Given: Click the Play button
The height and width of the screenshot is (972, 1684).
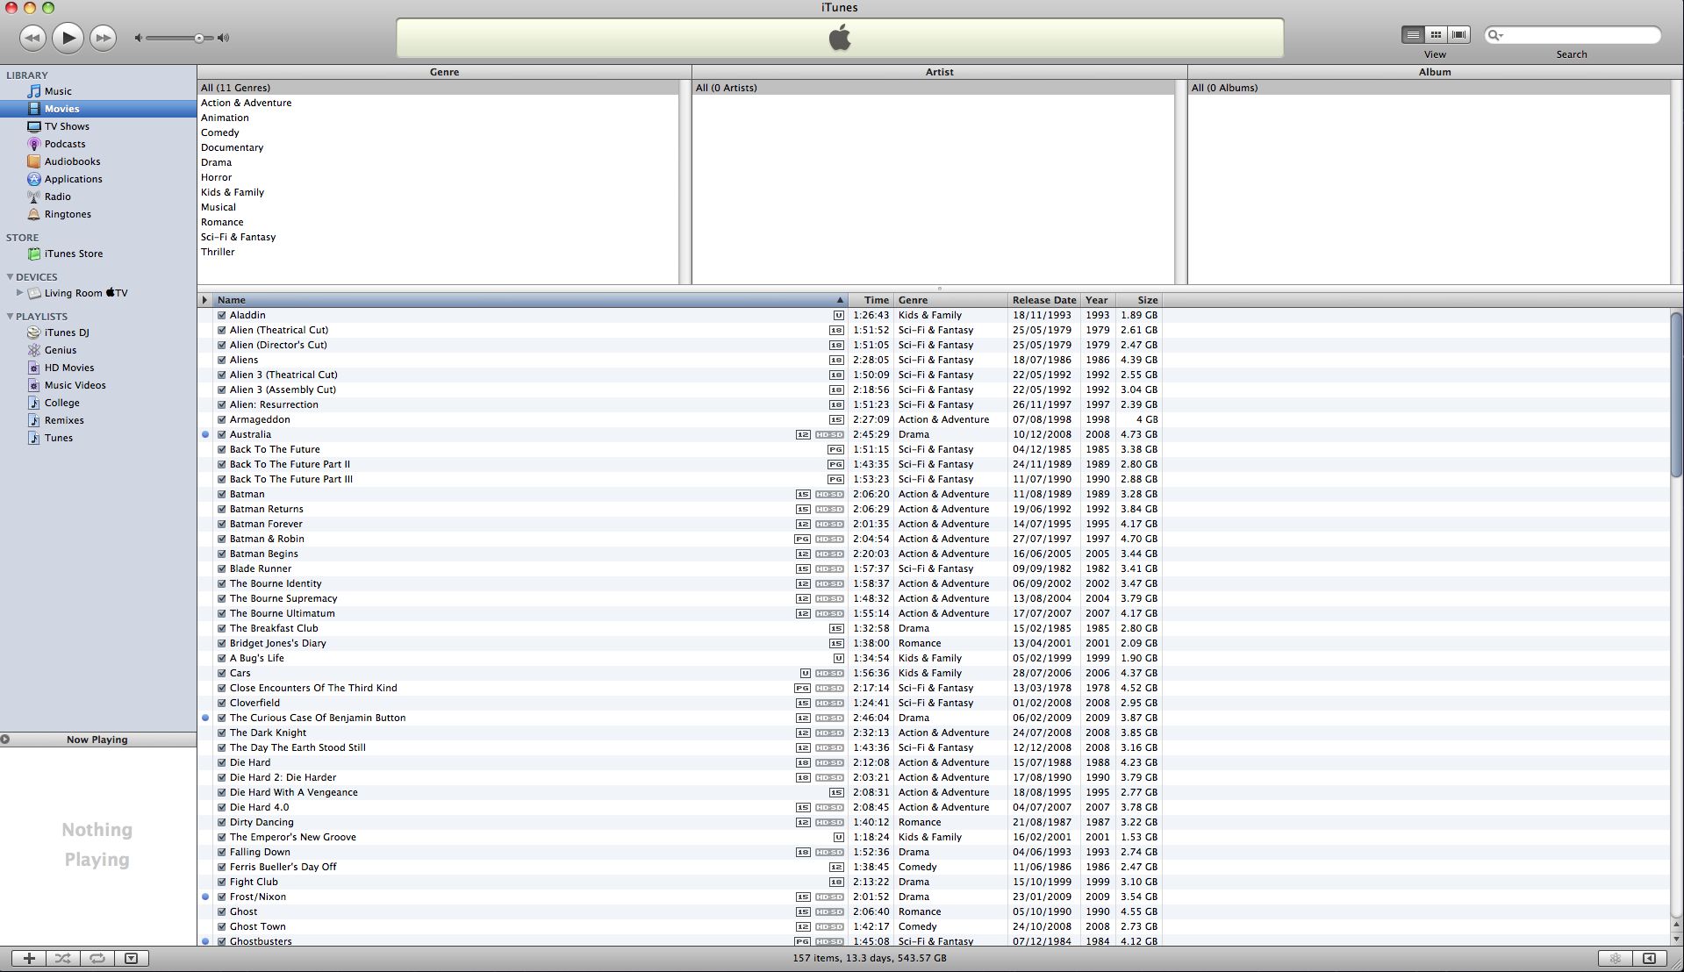Looking at the screenshot, I should [68, 38].
